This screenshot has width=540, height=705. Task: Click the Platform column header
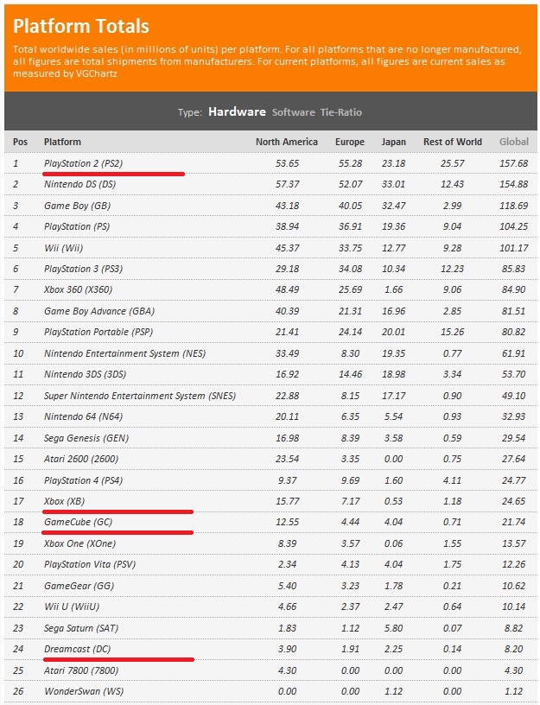62,142
